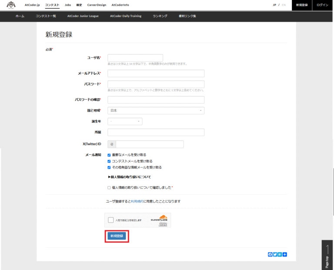This screenshot has height=270, width=334.
Task: Go to ランキング in the navigation bar
Action: (x=160, y=16)
